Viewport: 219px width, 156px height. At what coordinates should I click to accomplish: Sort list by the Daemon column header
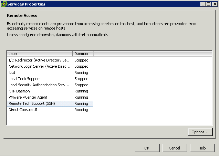point(83,54)
